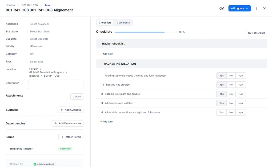
Task: Expand the Select Tags field
Action: coord(37,62)
